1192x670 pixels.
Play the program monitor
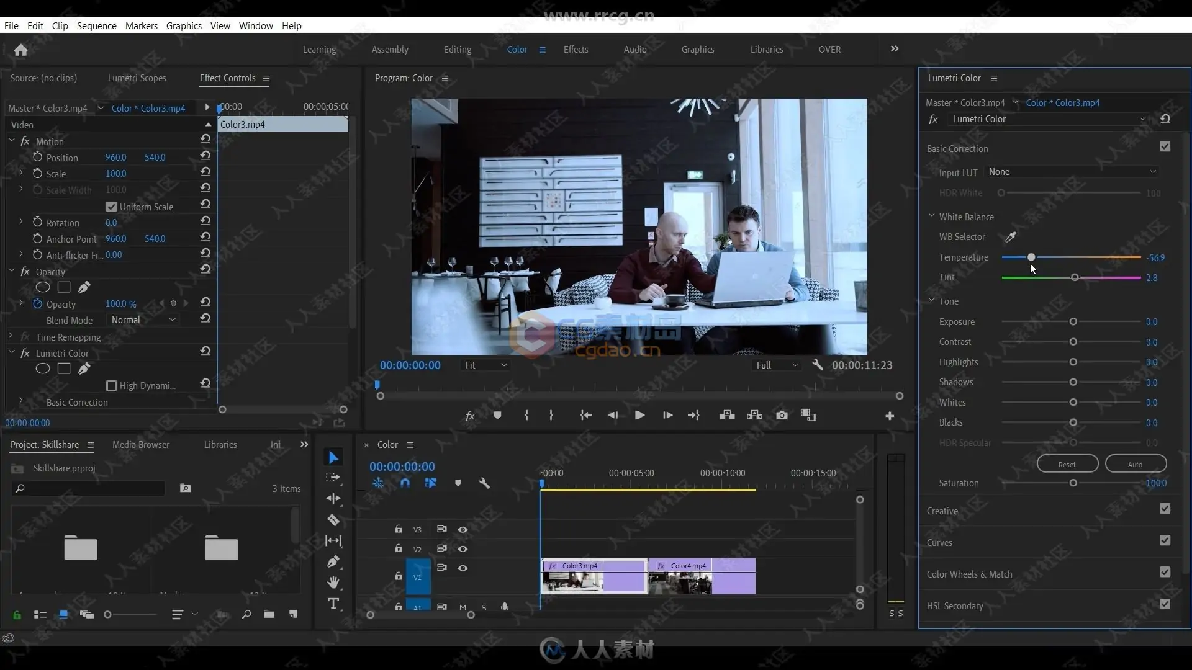click(x=639, y=416)
